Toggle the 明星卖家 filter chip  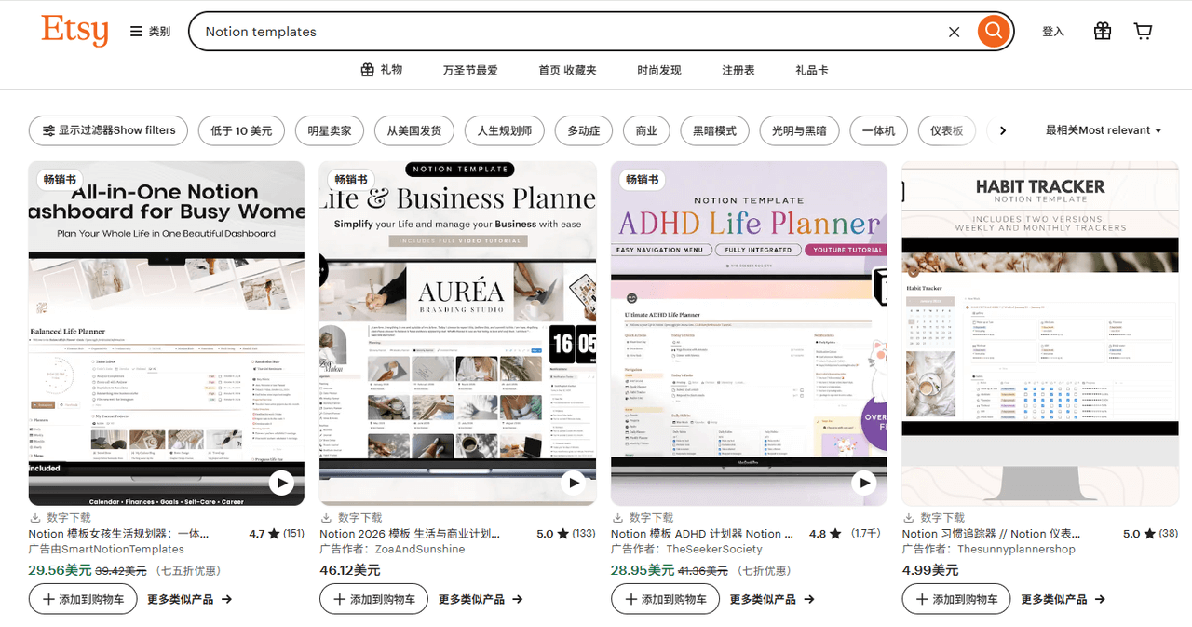pyautogui.click(x=330, y=130)
